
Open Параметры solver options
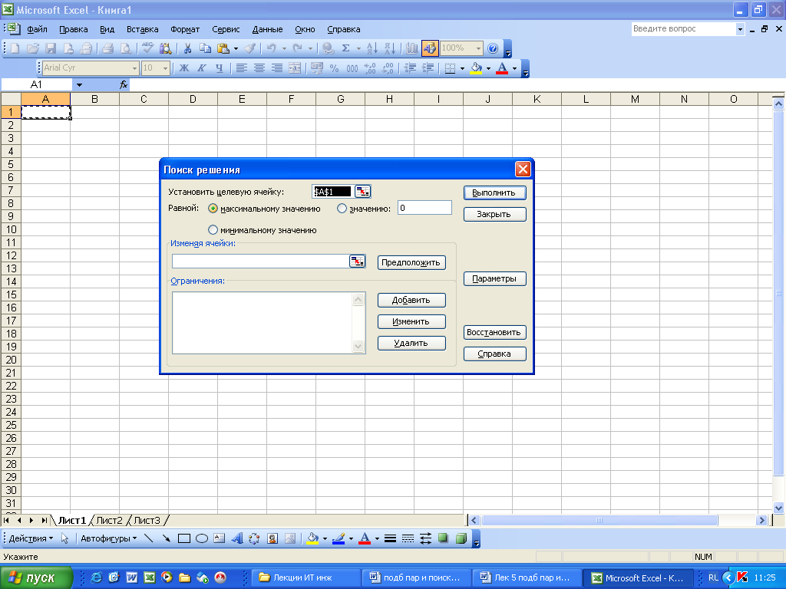495,279
